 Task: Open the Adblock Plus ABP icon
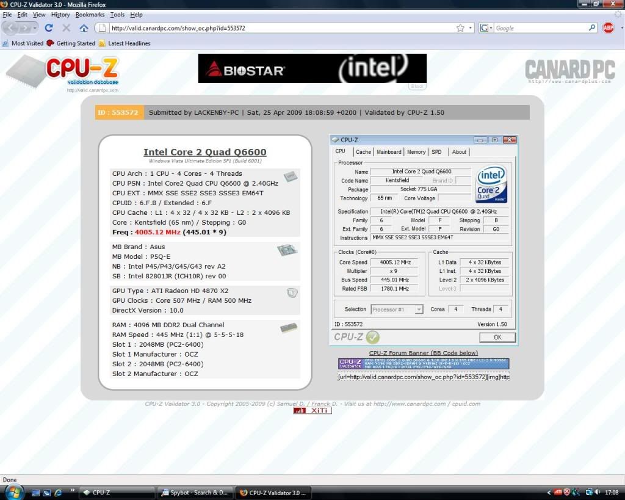coord(609,28)
